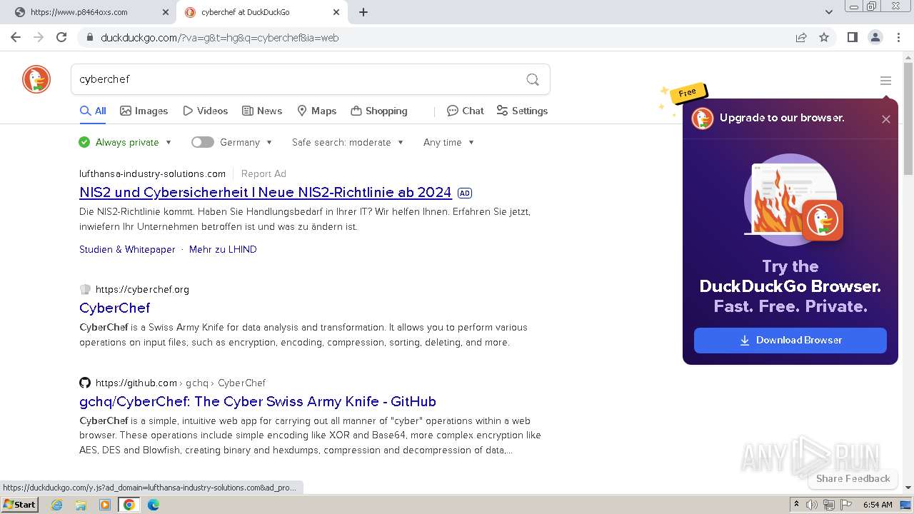The image size is (914, 514).
Task: Click the Report Ad link
Action: [x=263, y=173]
